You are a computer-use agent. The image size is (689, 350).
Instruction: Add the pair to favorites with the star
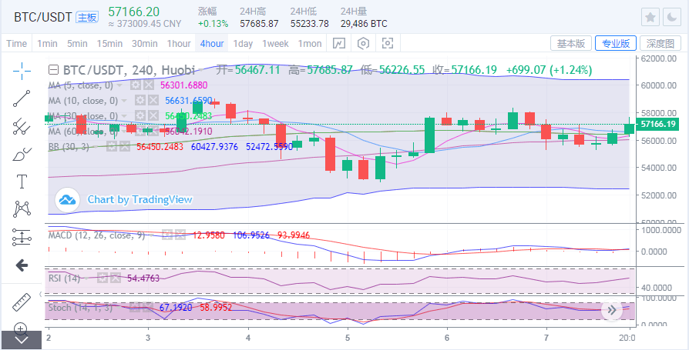pyautogui.click(x=650, y=18)
